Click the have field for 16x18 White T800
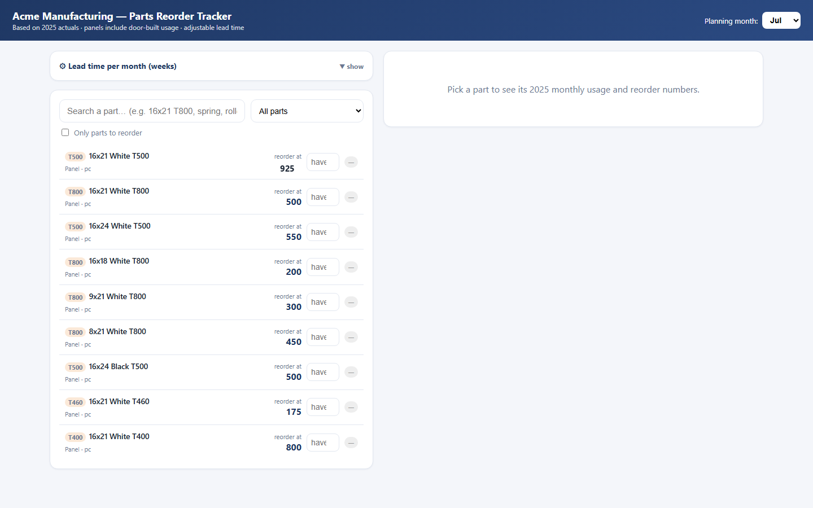Screen dimensions: 813x508 (x=323, y=267)
